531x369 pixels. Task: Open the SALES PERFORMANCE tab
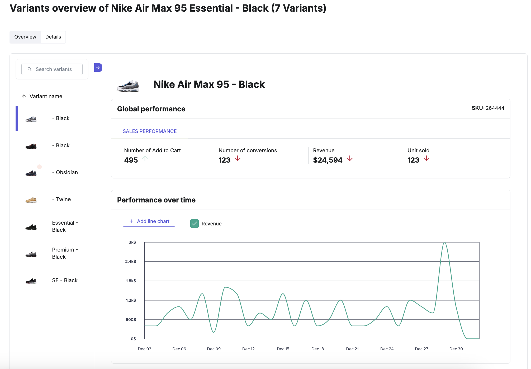click(x=150, y=131)
